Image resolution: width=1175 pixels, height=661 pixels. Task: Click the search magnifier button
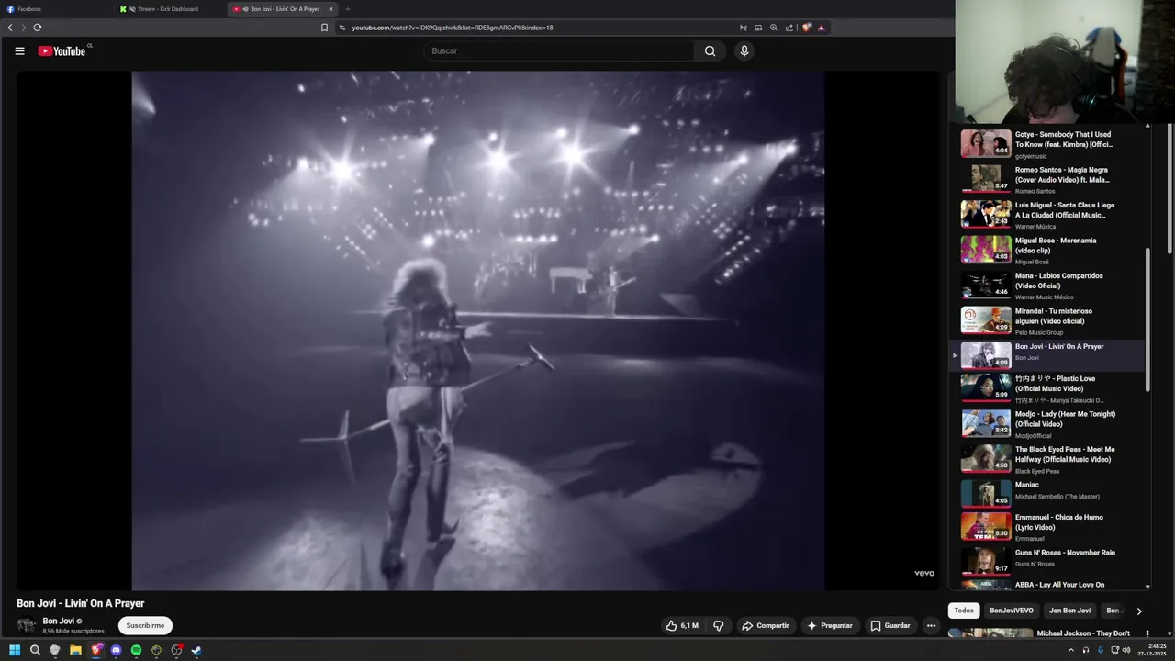tap(710, 51)
